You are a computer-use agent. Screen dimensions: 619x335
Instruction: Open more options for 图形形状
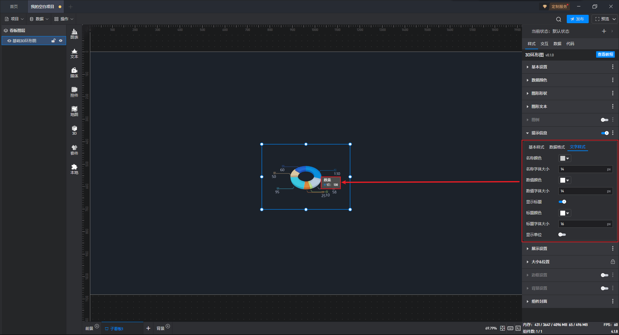tap(613, 93)
